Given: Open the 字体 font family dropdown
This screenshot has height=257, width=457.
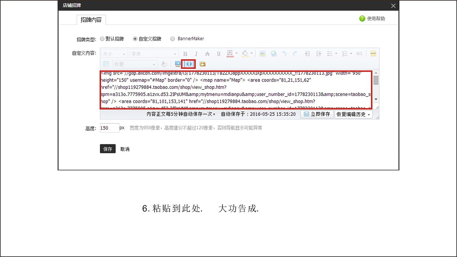Looking at the screenshot, I should pos(154,54).
